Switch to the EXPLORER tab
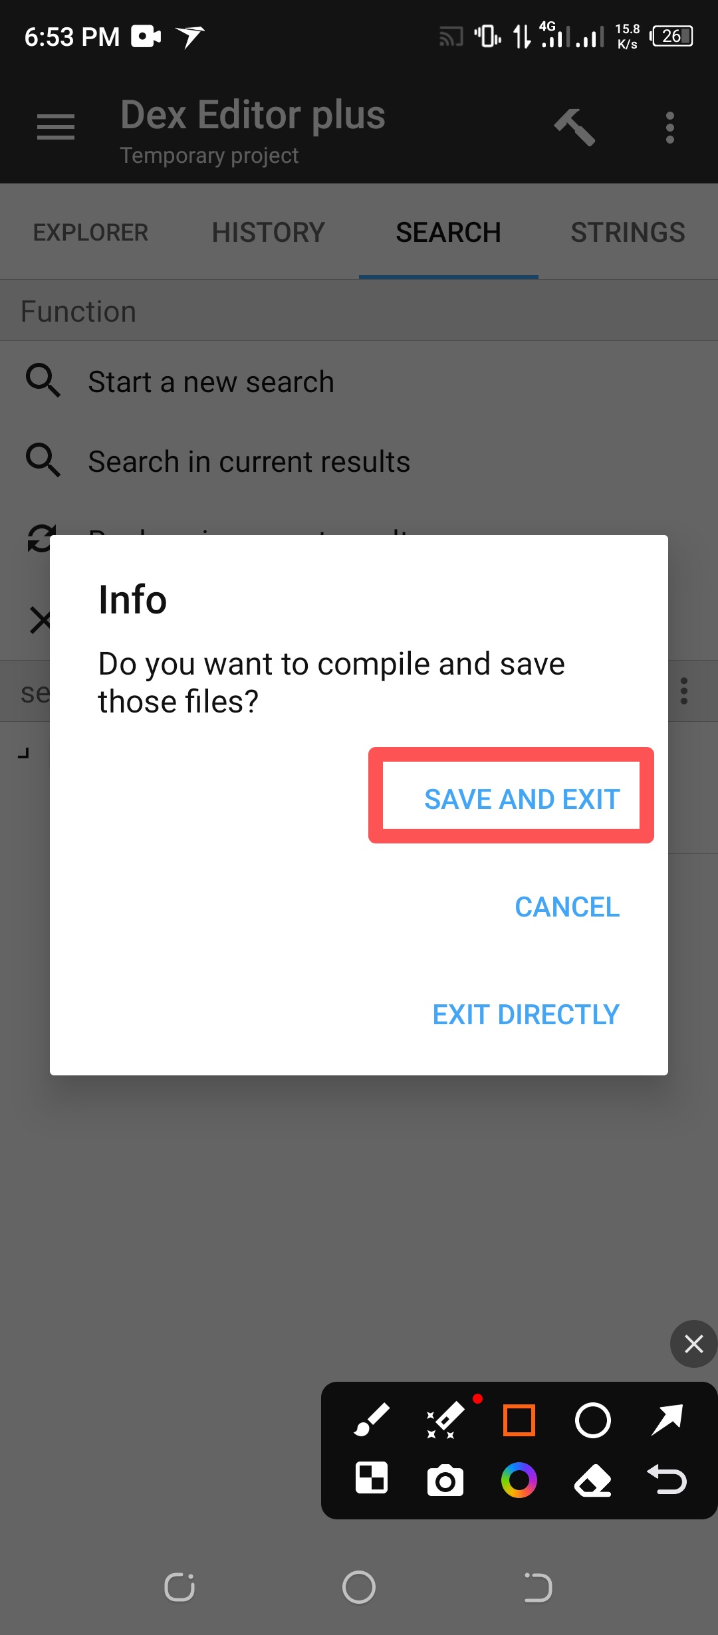Screen dimensions: 718x1635 [x=90, y=233]
